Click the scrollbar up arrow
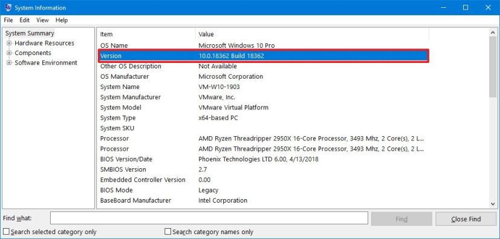The width and height of the screenshot is (500, 239). pyautogui.click(x=493, y=33)
